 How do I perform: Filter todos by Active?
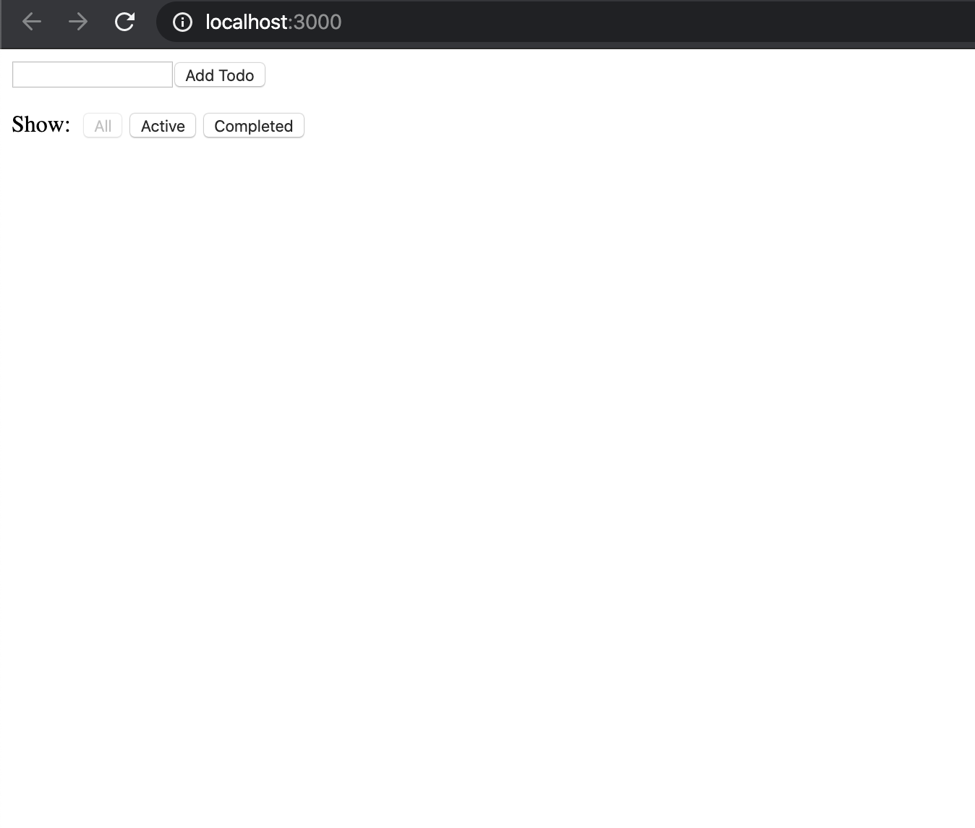coord(163,126)
